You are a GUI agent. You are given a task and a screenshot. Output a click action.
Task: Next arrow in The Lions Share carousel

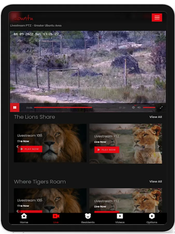click(x=158, y=147)
